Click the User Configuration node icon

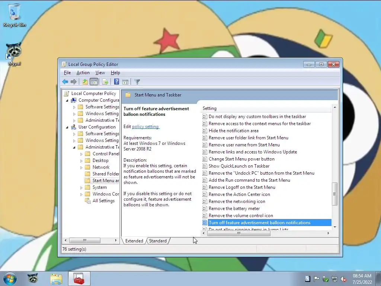74,127
